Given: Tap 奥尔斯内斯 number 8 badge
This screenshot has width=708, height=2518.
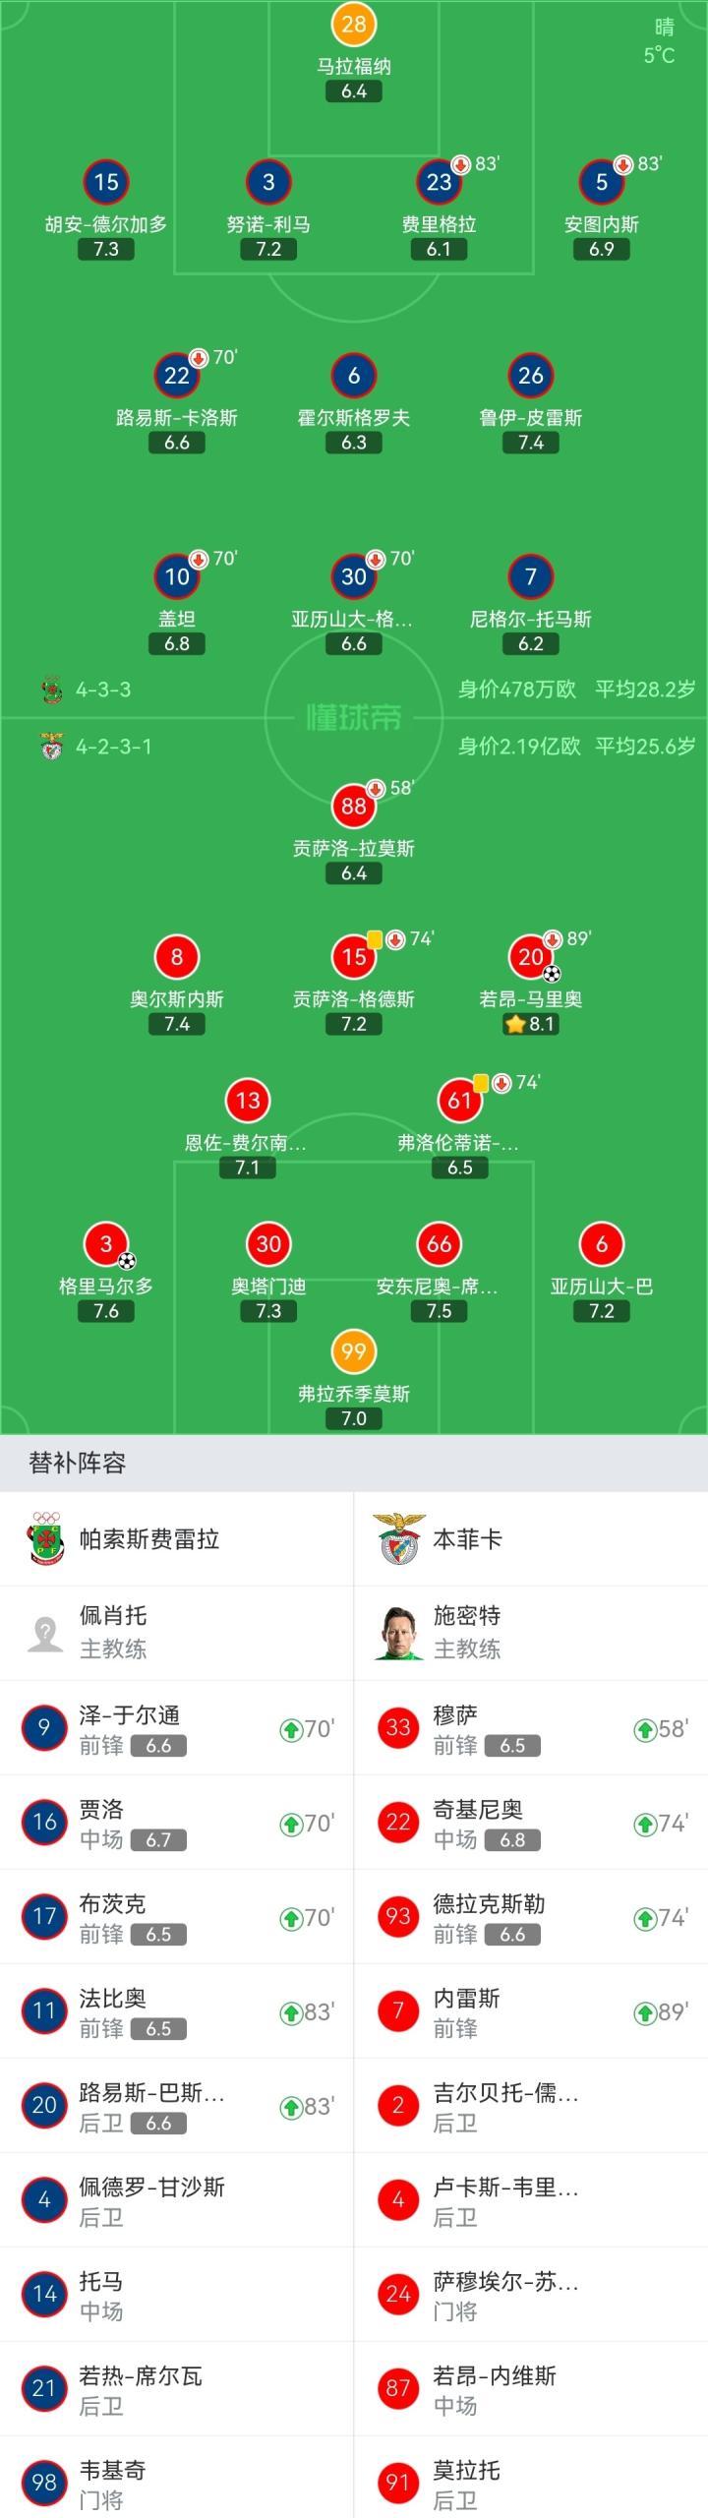Looking at the screenshot, I should pyautogui.click(x=177, y=956).
